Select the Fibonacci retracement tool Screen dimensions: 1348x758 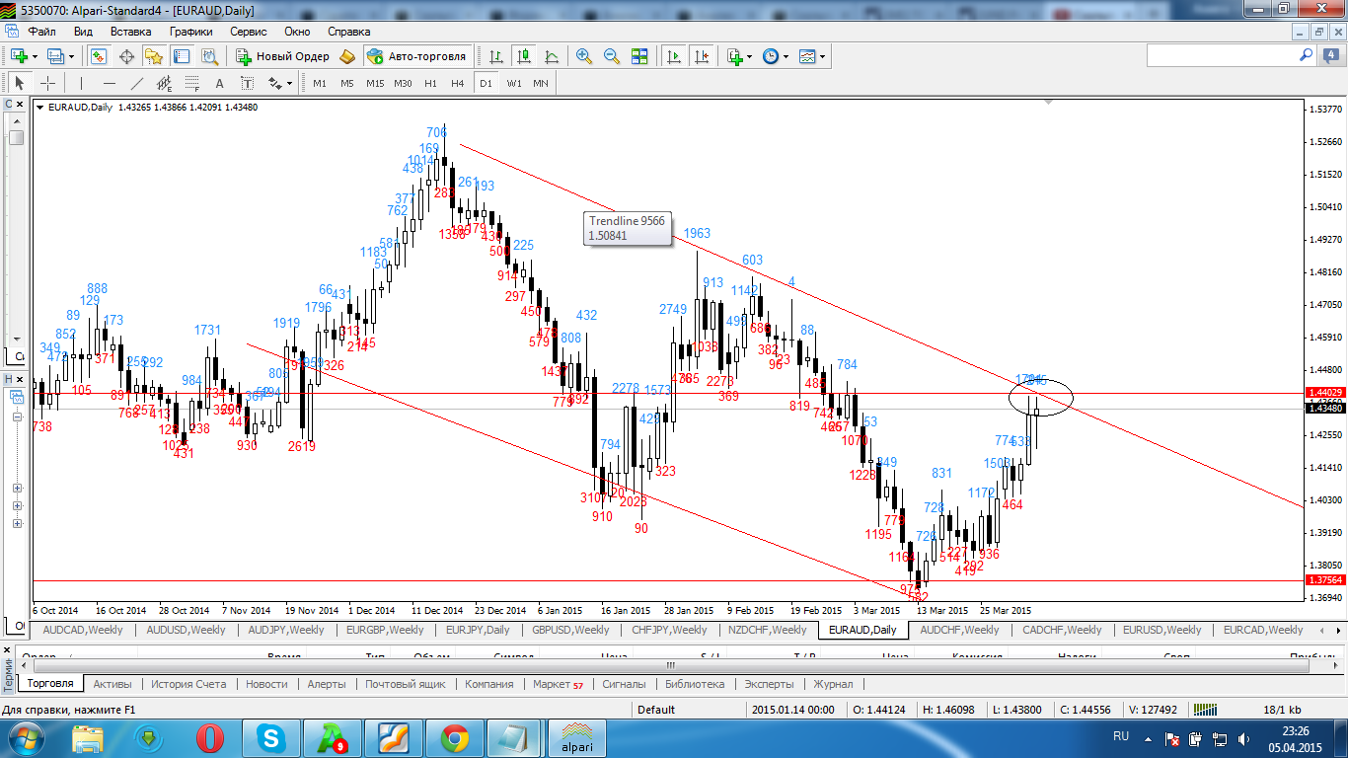191,83
